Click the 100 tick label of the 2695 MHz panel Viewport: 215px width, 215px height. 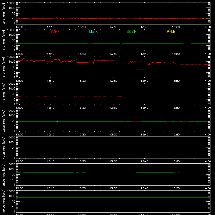(x=13, y=121)
